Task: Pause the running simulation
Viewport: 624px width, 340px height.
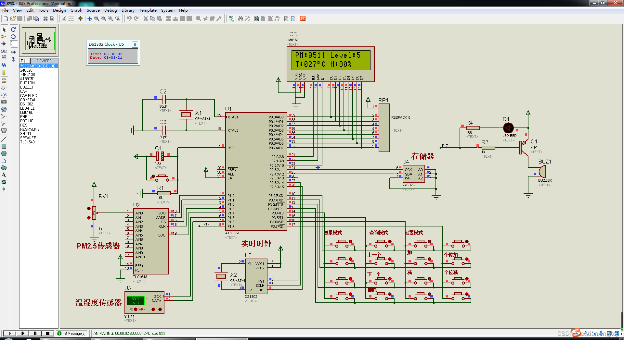Action: [35, 333]
